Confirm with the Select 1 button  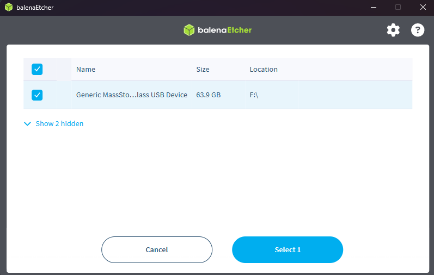(288, 249)
